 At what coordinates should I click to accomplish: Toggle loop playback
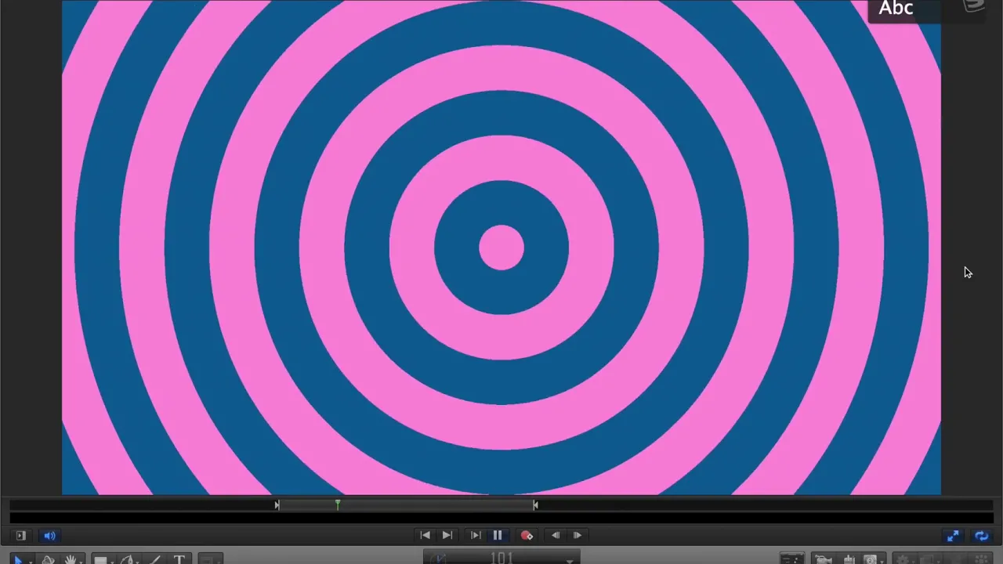pyautogui.click(x=981, y=536)
